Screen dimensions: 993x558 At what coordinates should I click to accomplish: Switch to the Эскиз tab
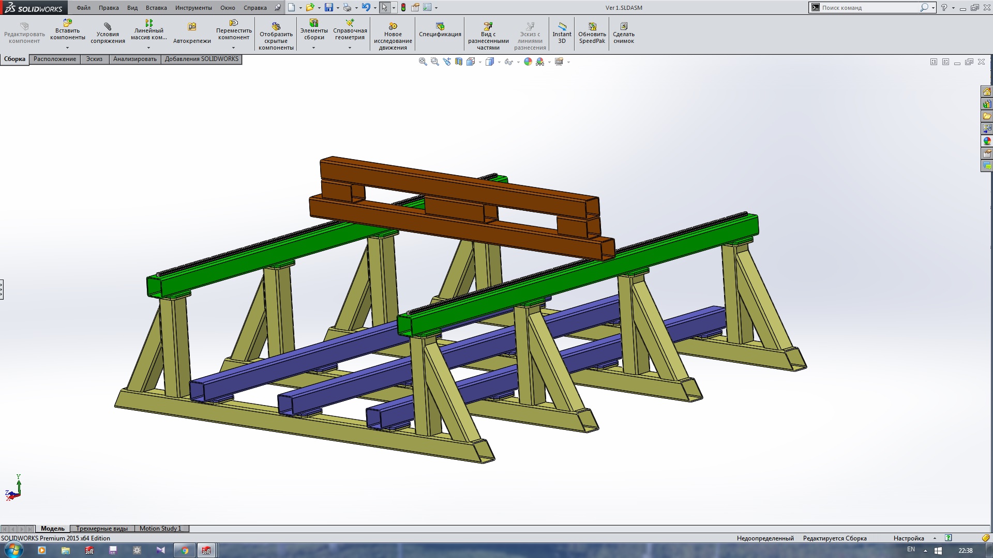tap(94, 59)
